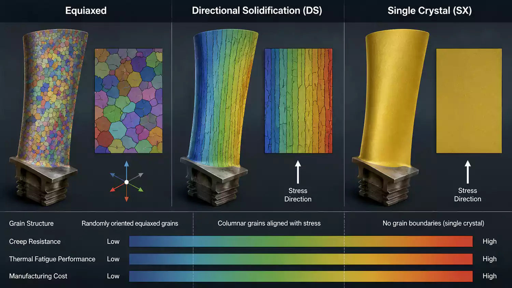Viewport: 512px width, 288px height.
Task: Click the multi-directional colored arrows icon
Action: click(x=127, y=182)
